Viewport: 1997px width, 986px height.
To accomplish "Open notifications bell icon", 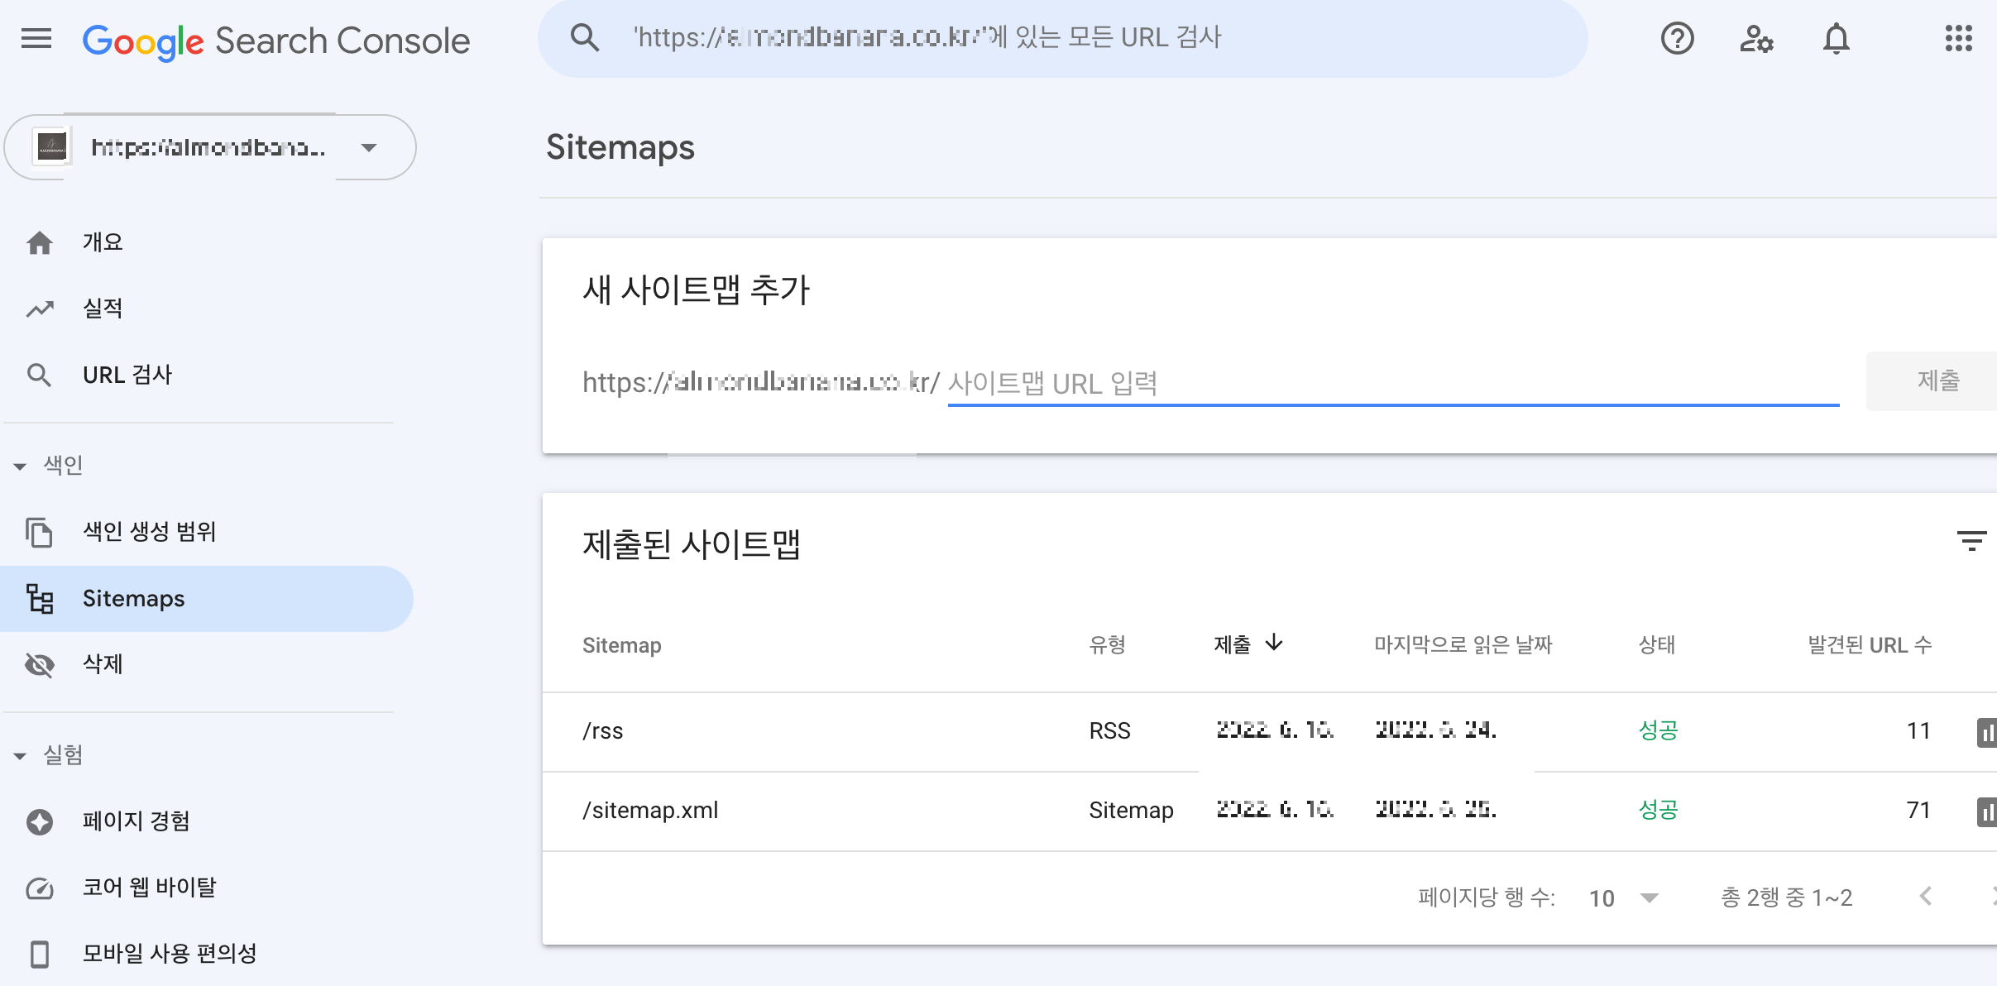I will pos(1836,39).
